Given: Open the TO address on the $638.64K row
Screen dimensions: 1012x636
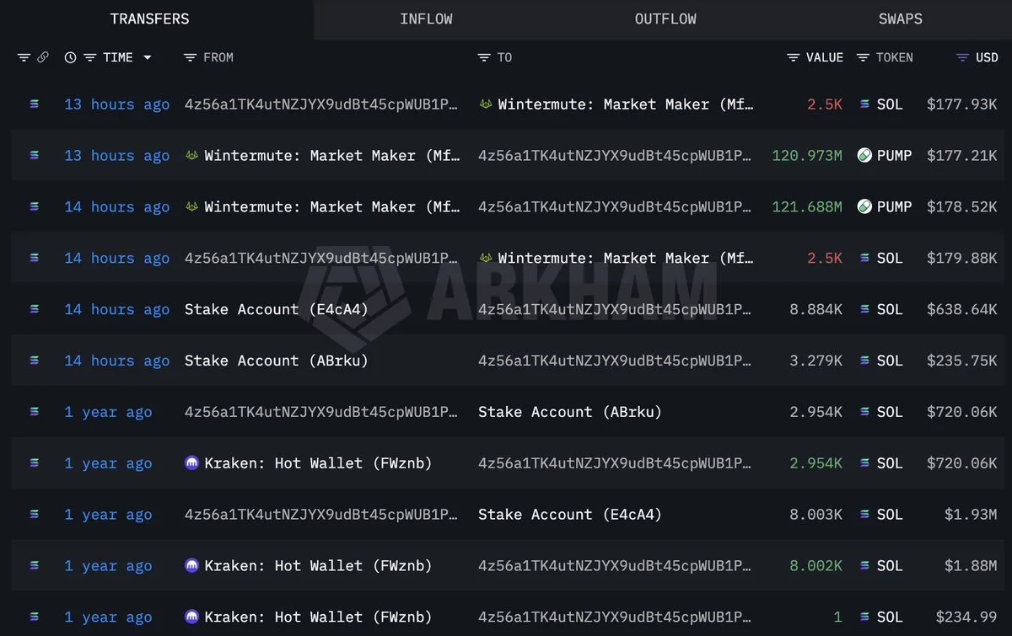Looking at the screenshot, I should point(615,309).
